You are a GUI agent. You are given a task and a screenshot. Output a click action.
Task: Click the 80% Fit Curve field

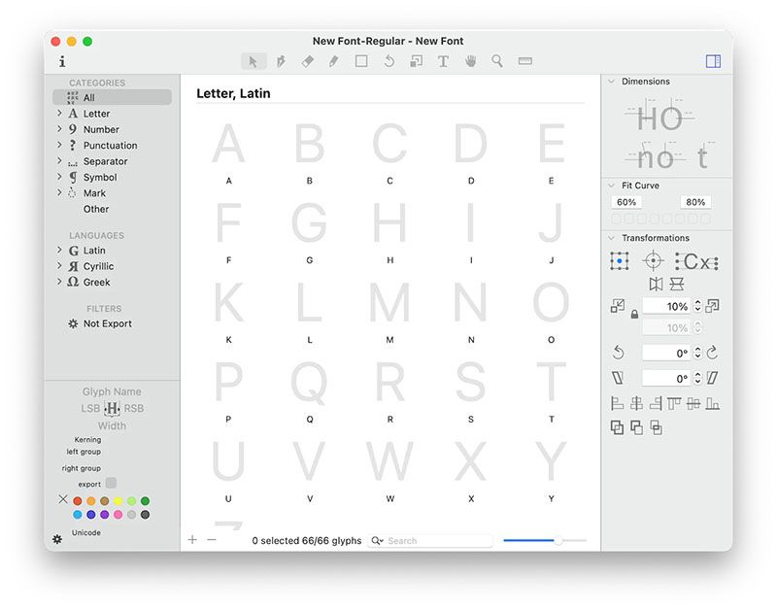tap(695, 202)
